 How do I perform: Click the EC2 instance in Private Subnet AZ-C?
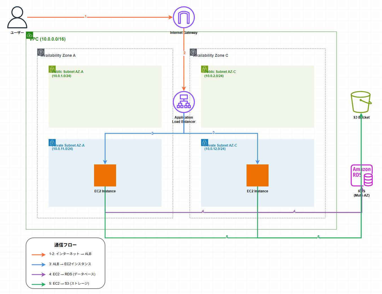pos(257,175)
